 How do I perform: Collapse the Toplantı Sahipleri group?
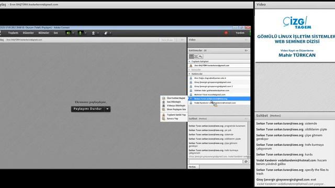pos(189,62)
